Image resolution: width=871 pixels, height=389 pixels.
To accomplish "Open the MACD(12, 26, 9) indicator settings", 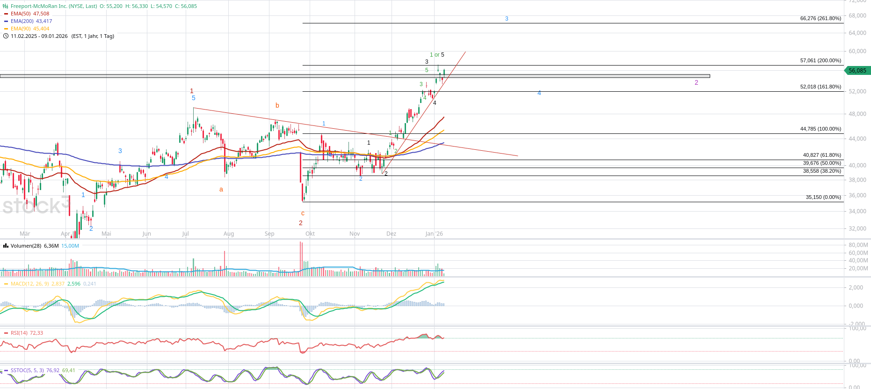I will [30, 284].
